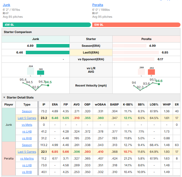Click the green 4W 6L record bar
Image resolution: width=182 pixels, height=177 pixels.
pyautogui.click(x=47, y=25)
